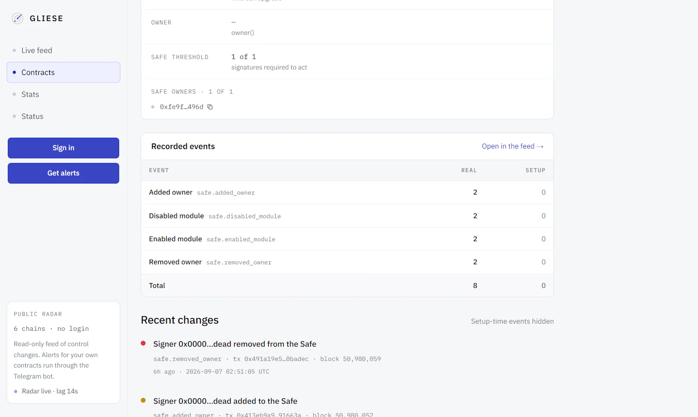Click block 50,980,059 text
This screenshot has width=698, height=417.
[x=350, y=359]
